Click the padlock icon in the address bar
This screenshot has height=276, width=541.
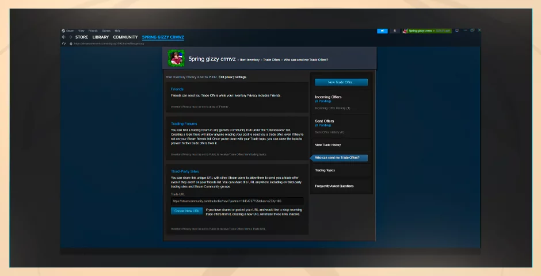71,44
